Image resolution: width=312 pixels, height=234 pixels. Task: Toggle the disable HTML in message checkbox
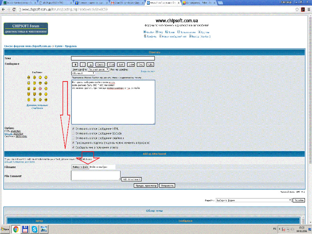(x=73, y=128)
